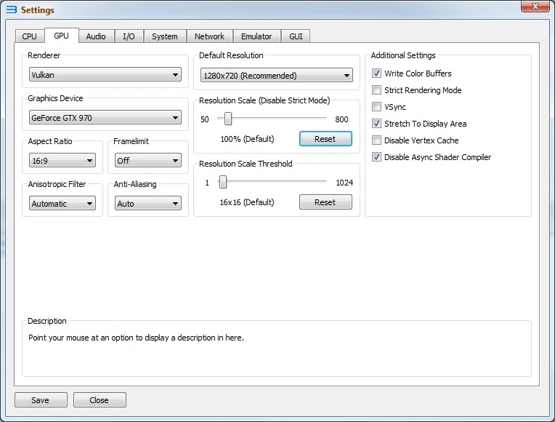Reset the Resolution Scale value

tap(325, 139)
